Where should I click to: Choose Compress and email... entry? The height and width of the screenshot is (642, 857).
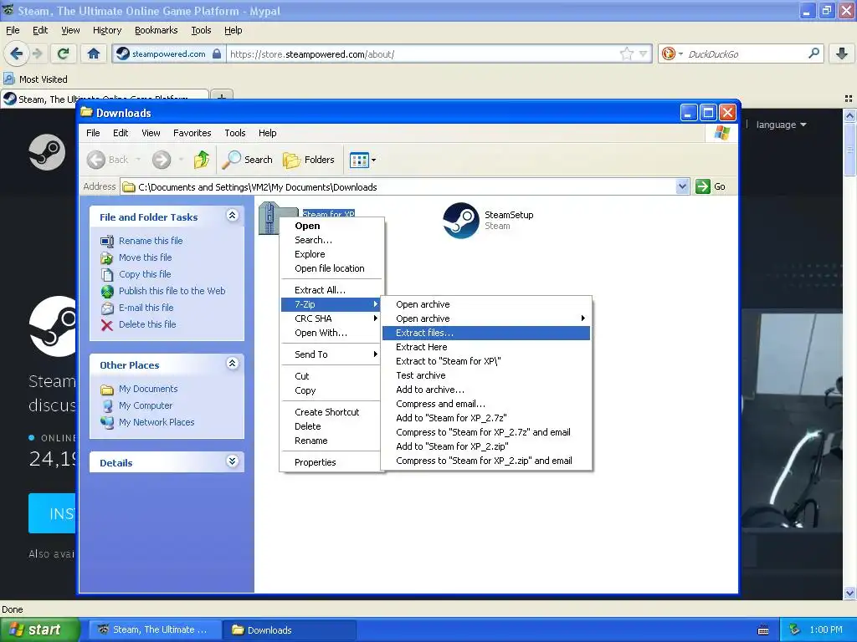click(486, 404)
